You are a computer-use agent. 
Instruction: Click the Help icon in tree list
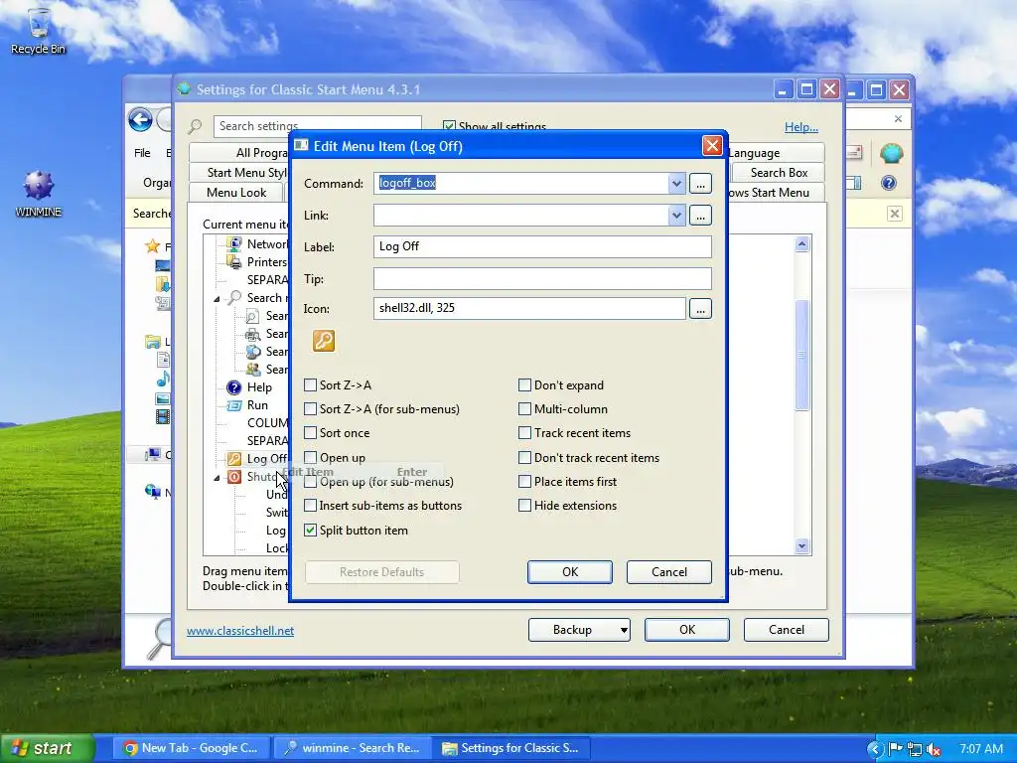click(x=233, y=387)
